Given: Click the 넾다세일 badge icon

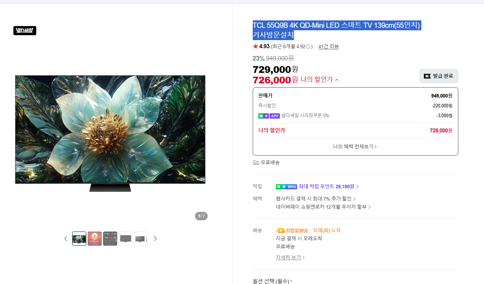Looking at the screenshot, I should coord(25,31).
